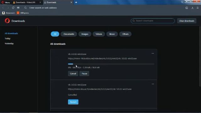The height and width of the screenshot is (113, 201).
Task: Click the cancelled download's vlc-3.0.11-win32.exe name
Action: tap(77, 85)
